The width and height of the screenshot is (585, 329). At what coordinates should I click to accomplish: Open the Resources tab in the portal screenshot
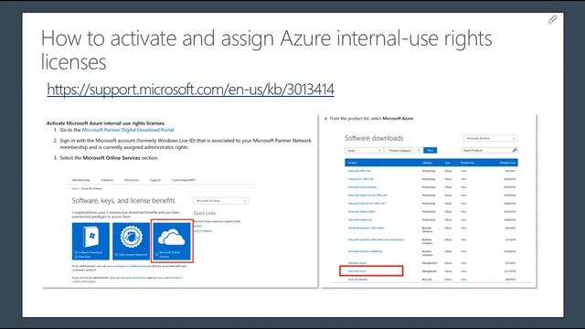(132, 180)
